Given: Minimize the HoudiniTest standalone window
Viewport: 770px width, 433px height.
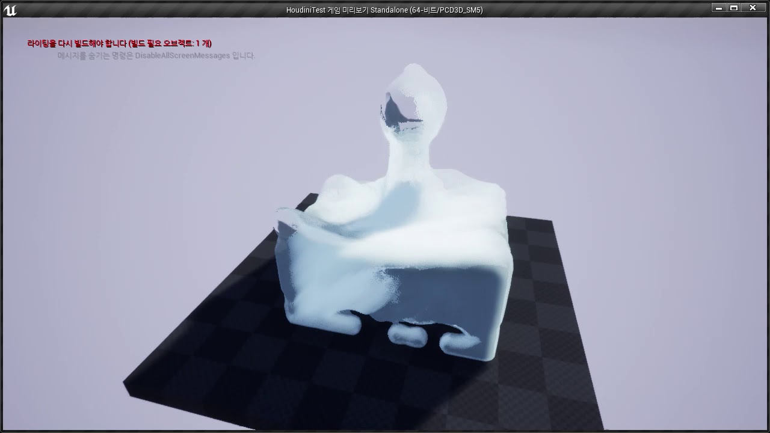Looking at the screenshot, I should click(x=719, y=8).
